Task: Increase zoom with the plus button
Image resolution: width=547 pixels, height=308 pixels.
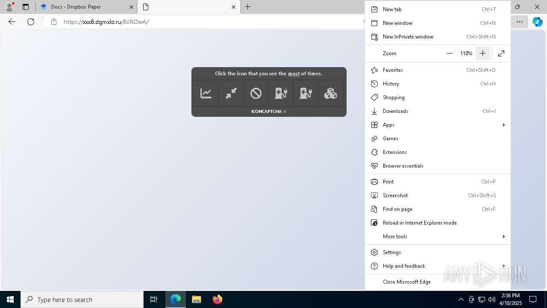Action: 482,53
